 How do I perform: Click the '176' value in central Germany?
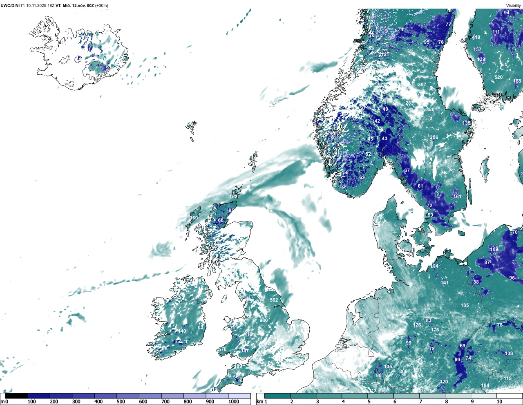coord(435,330)
